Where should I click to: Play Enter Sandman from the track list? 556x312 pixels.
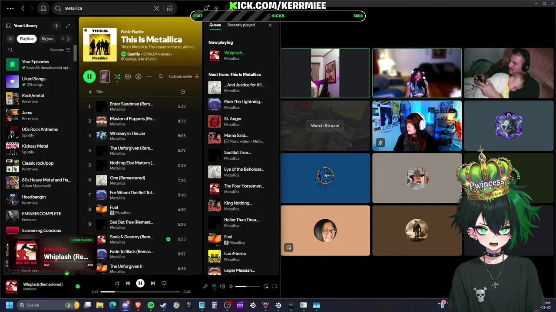(141, 106)
